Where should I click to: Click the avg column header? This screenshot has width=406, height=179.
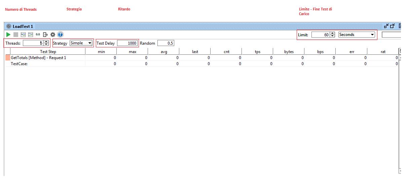[163, 52]
